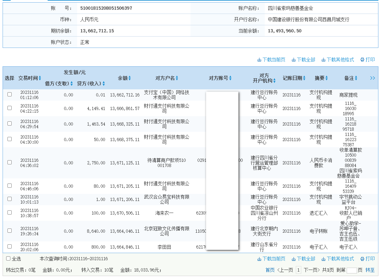Image resolution: width=381 pixels, height=278 pixels.
Task: Click top 下载全部 link
Action: click(306, 60)
